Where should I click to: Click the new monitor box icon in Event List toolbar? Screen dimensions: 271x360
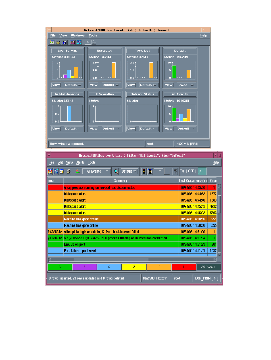click(52, 42)
